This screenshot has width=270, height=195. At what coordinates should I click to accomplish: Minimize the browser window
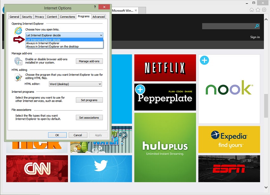pyautogui.click(x=247, y=3)
